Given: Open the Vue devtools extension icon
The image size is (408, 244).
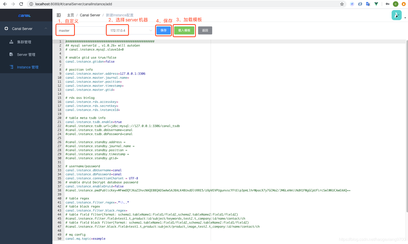Looking at the screenshot, I should point(376,4).
